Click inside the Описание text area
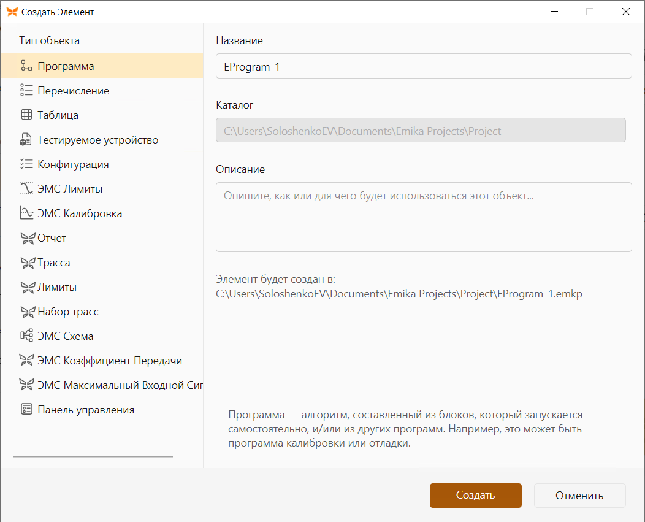645x522 pixels. [424, 217]
